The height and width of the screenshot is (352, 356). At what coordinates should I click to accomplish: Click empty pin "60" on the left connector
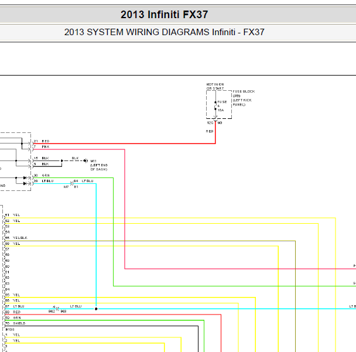click(x=7, y=266)
